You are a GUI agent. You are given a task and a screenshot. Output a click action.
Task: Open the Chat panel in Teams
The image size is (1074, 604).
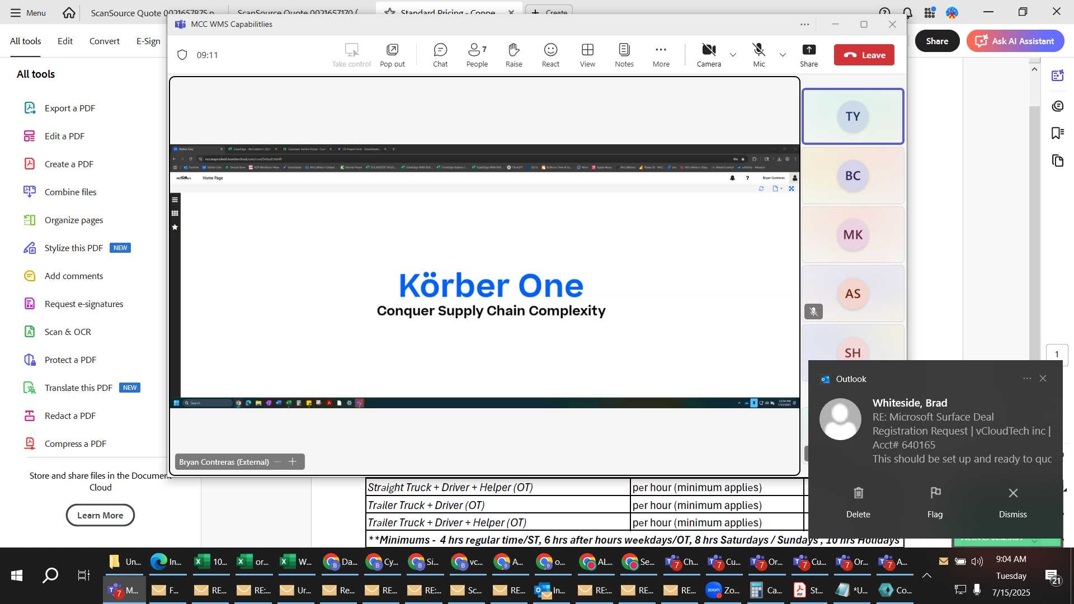440,55
